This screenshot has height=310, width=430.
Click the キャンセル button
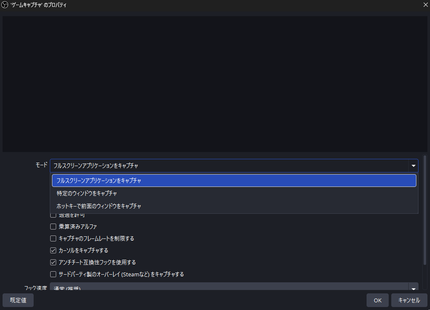[409, 300]
